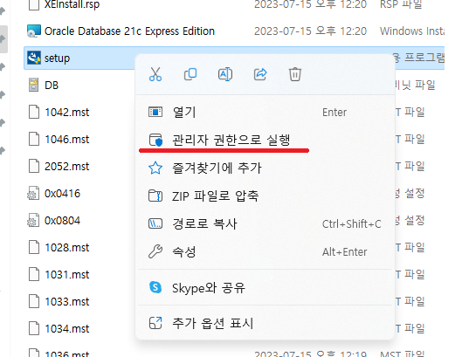Select the 1031.mst file
Screen dimensions: 455x357
click(x=67, y=275)
